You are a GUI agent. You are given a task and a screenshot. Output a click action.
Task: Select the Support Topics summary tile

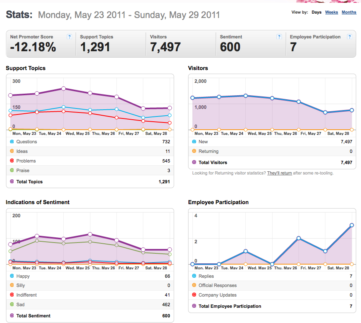pyautogui.click(x=111, y=44)
